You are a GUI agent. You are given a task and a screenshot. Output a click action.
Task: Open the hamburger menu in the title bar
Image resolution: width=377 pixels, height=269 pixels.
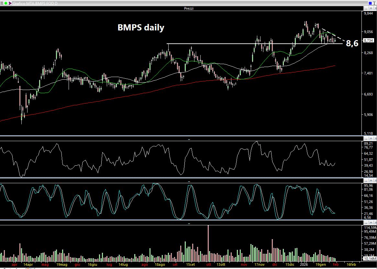coord(2,3)
